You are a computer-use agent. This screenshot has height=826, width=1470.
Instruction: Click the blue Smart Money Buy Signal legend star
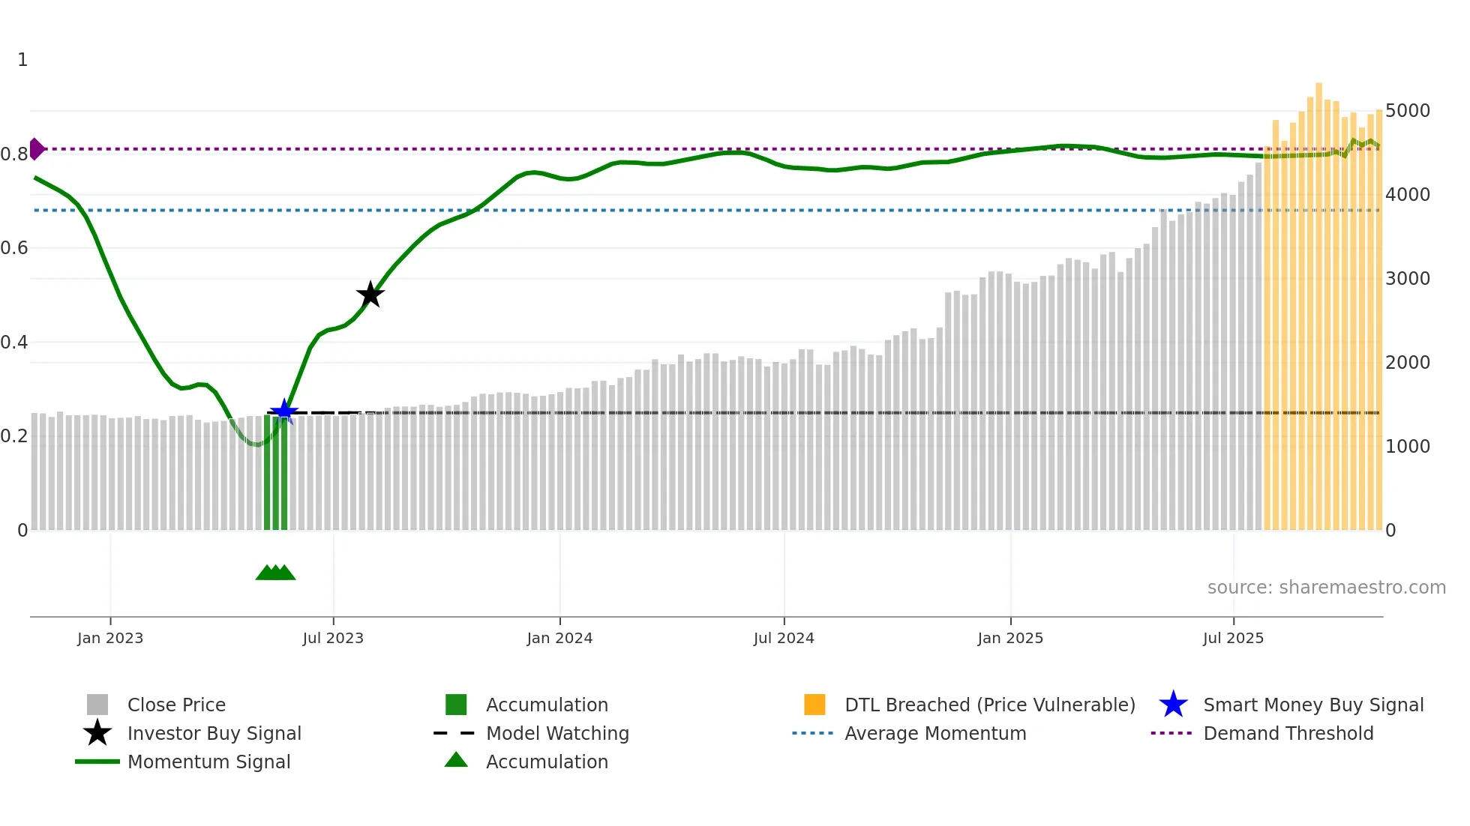pyautogui.click(x=1173, y=705)
